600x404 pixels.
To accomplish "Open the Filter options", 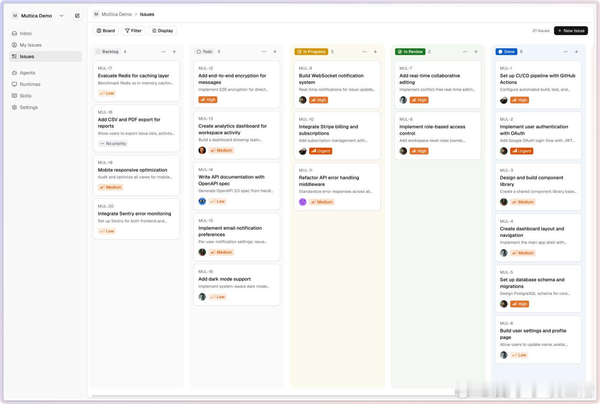I will [133, 31].
